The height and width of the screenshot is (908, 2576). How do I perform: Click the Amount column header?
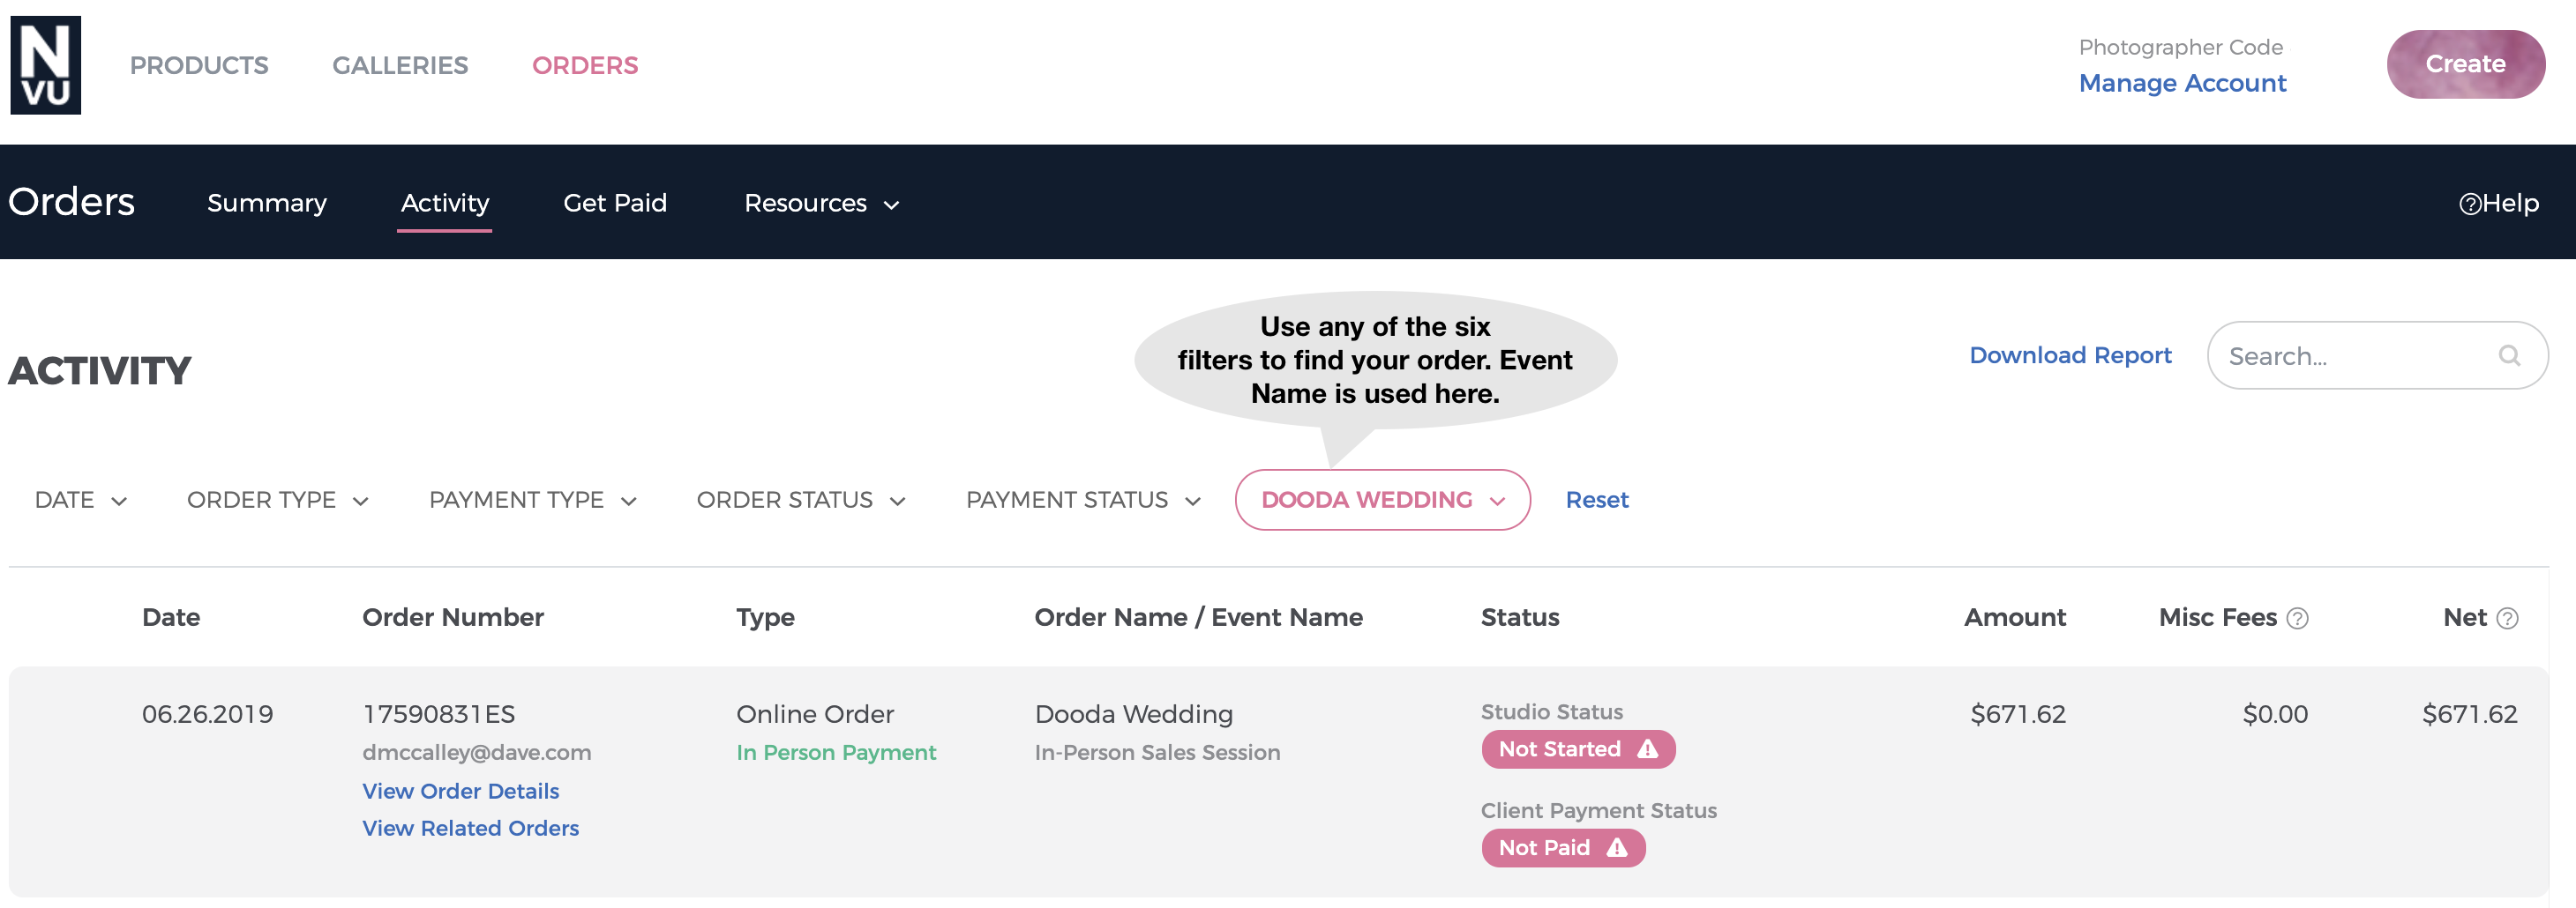coord(2015,617)
